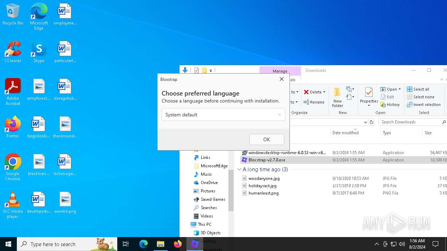Viewport: 447px width, 251px height.
Task: Open the Manage tab in Explorer
Action: tap(280, 71)
